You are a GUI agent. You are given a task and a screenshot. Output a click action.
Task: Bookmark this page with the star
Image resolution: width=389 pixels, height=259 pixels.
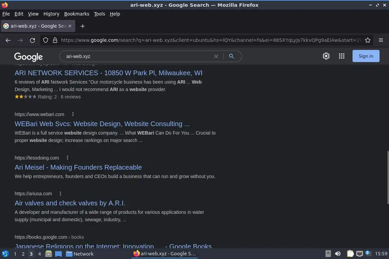click(368, 40)
